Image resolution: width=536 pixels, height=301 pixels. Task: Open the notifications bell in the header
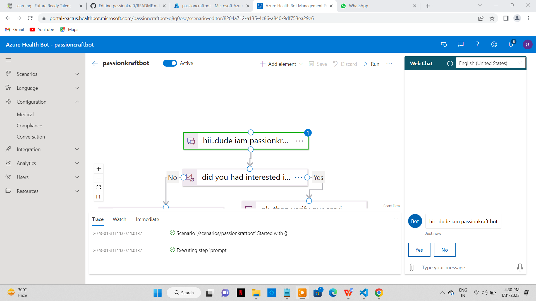pos(511,44)
